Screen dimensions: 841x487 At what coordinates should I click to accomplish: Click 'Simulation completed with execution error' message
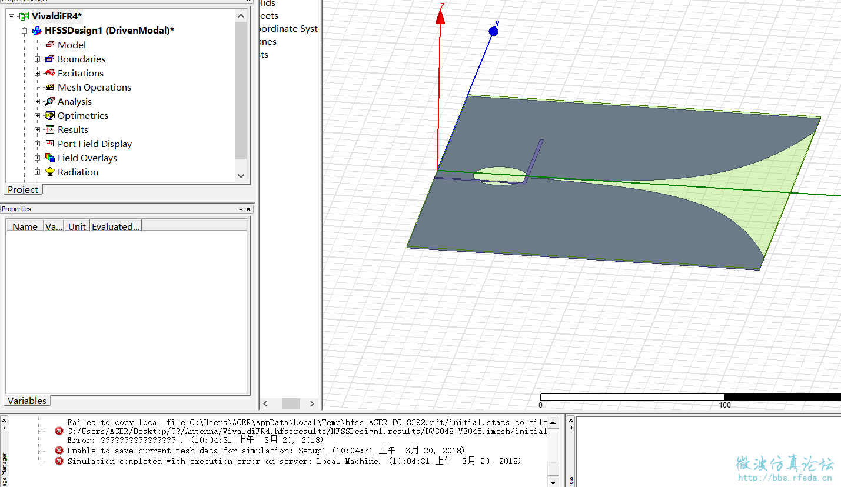tap(294, 461)
